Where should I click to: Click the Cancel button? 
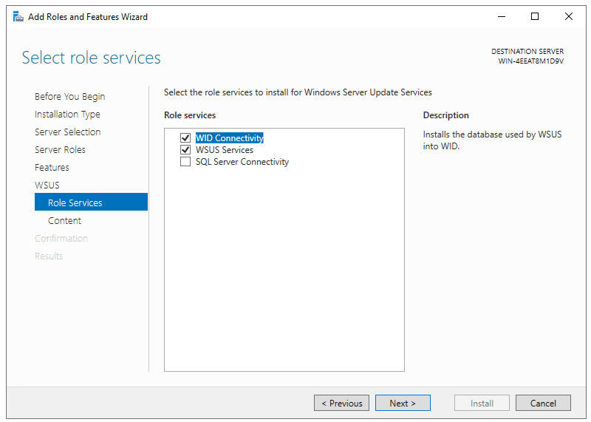coord(543,403)
